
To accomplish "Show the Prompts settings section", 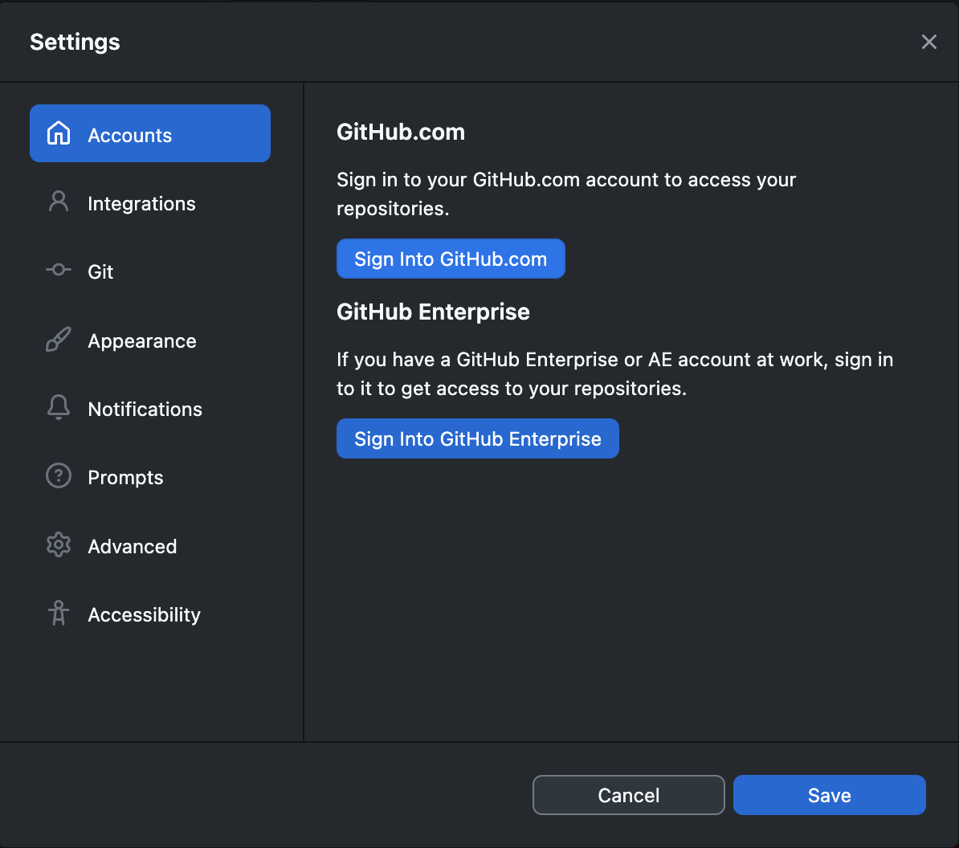I will (x=125, y=478).
